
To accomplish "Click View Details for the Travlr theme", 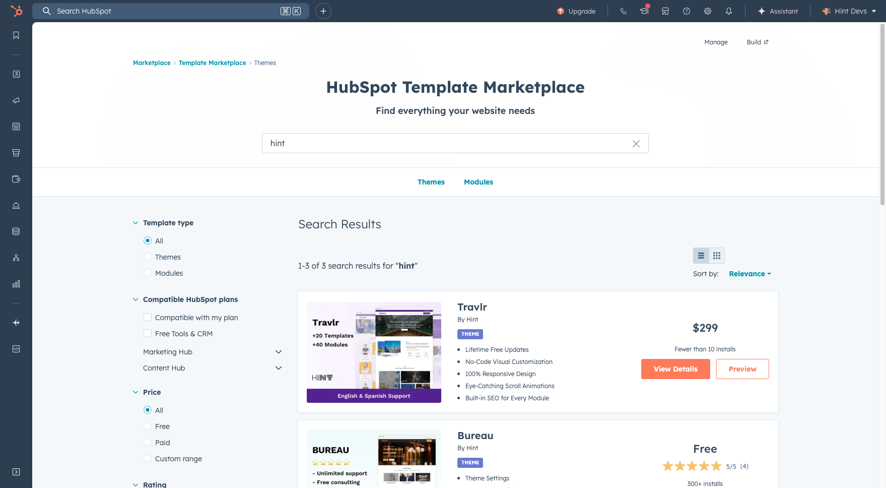I will [675, 369].
